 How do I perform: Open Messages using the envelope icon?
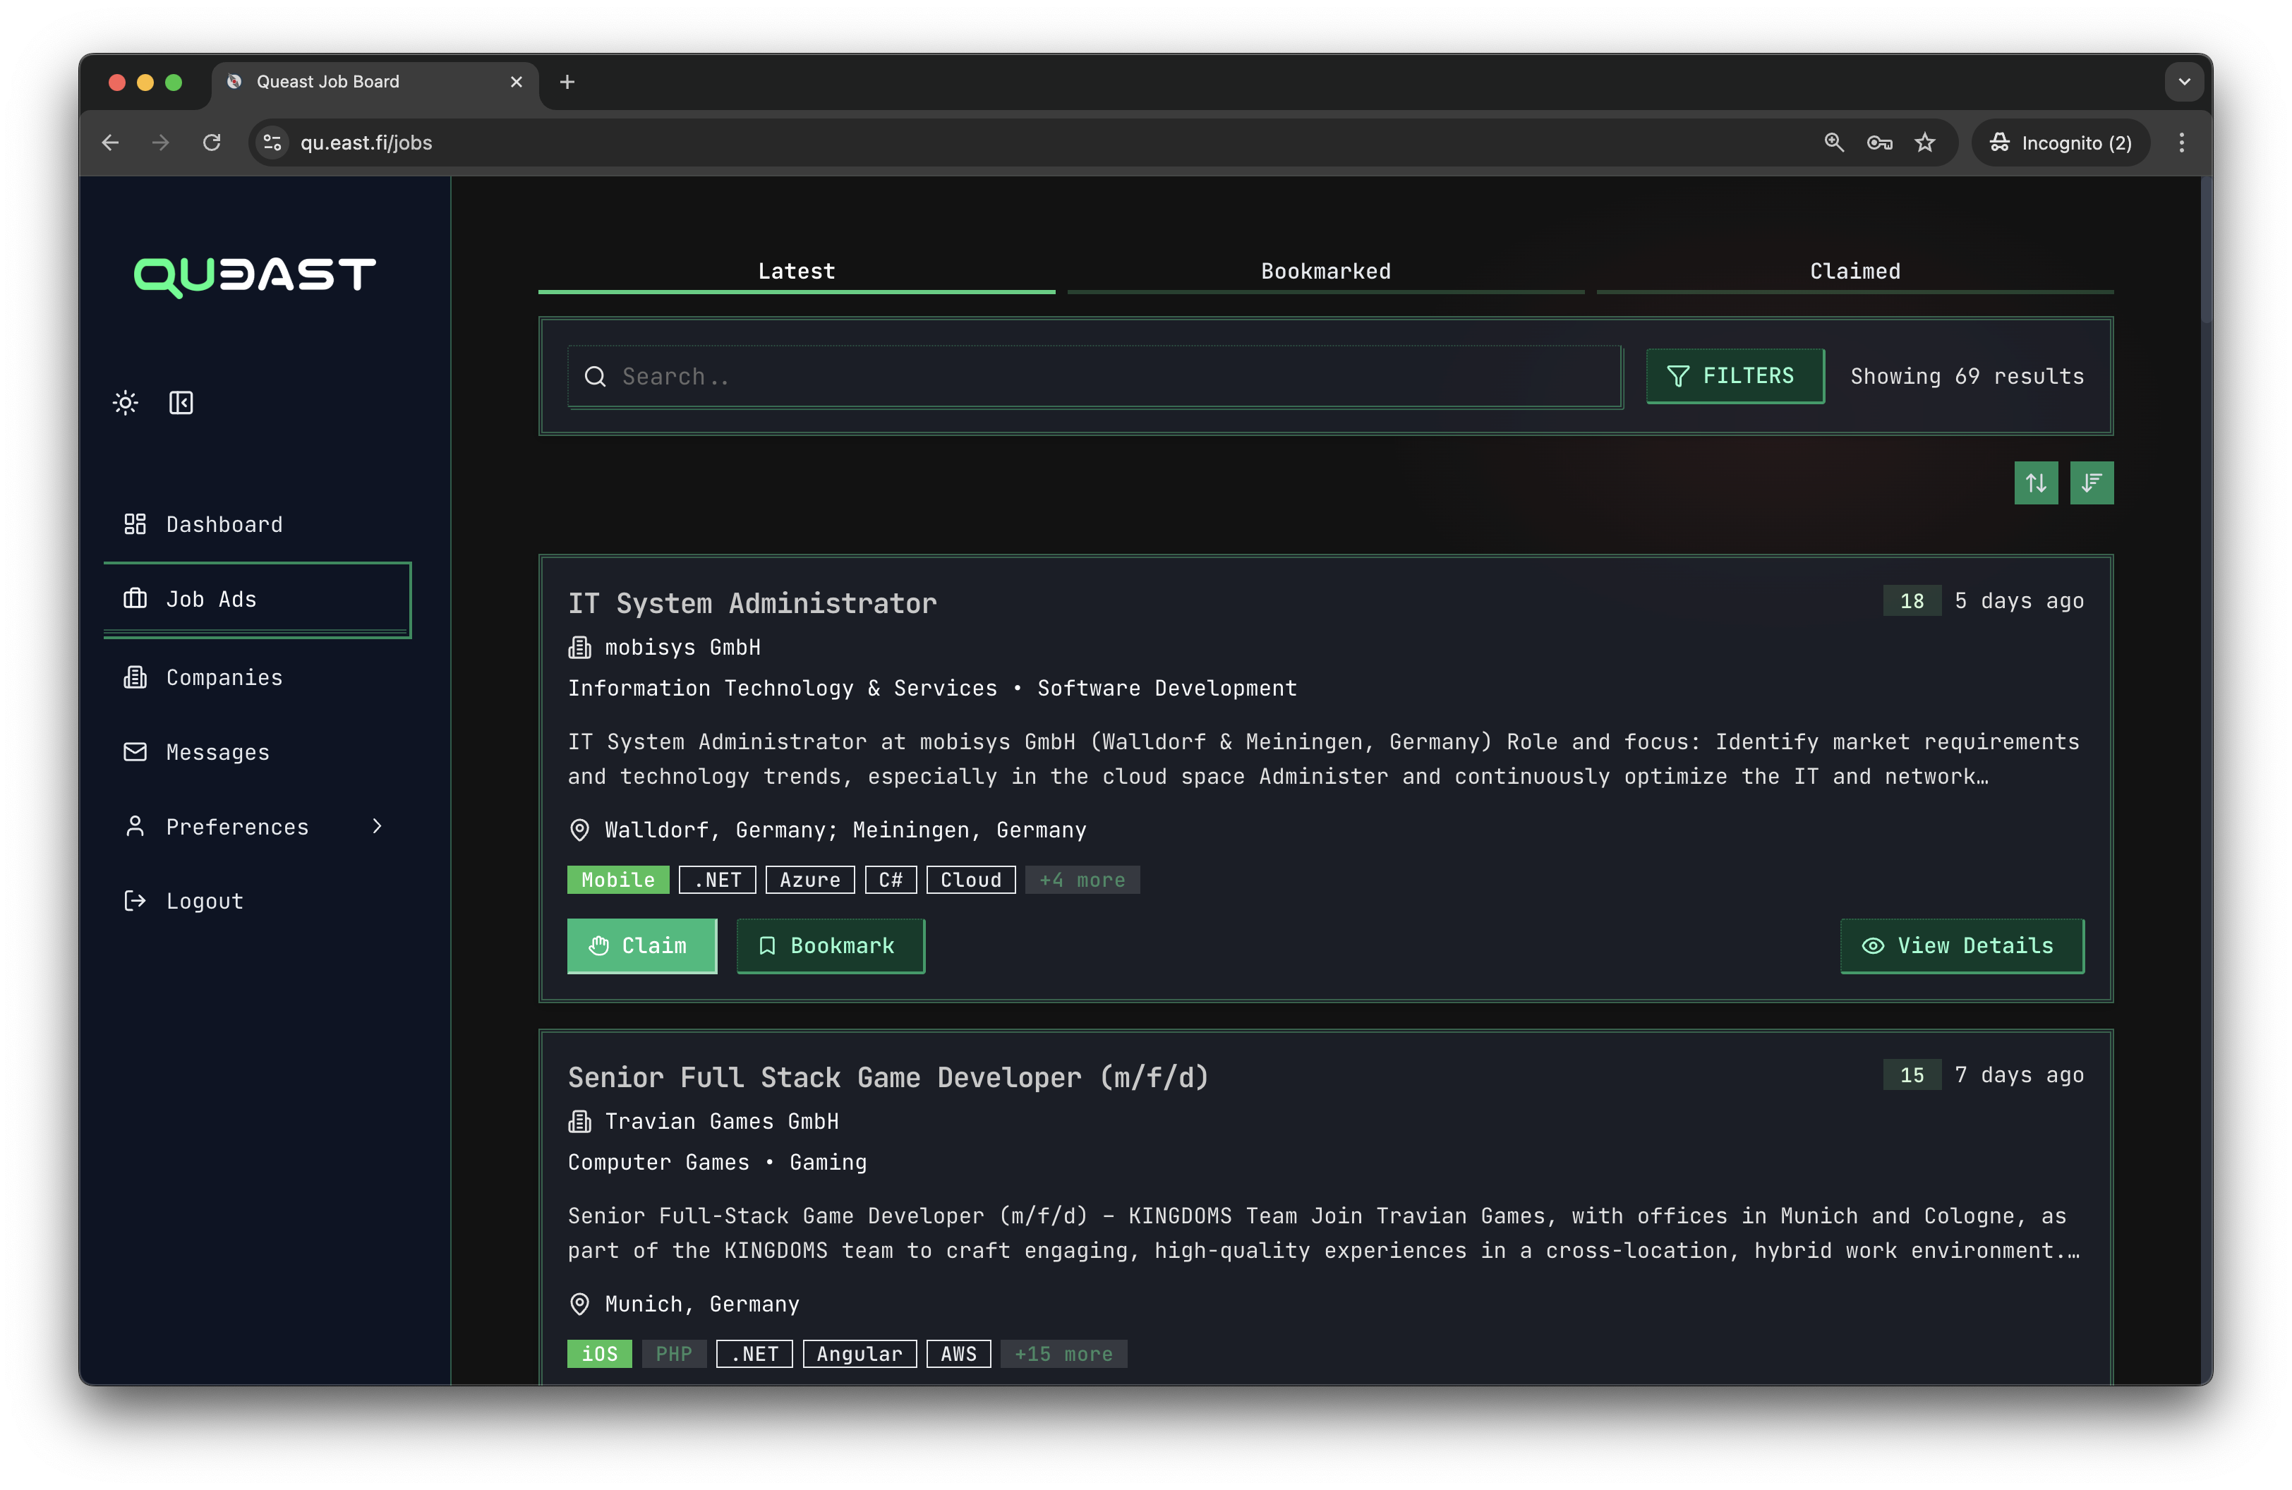click(x=135, y=752)
